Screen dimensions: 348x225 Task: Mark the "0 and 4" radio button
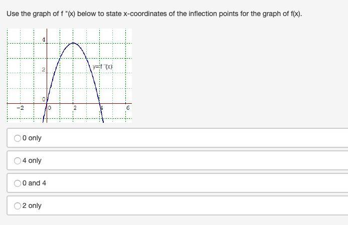[x=18, y=183]
